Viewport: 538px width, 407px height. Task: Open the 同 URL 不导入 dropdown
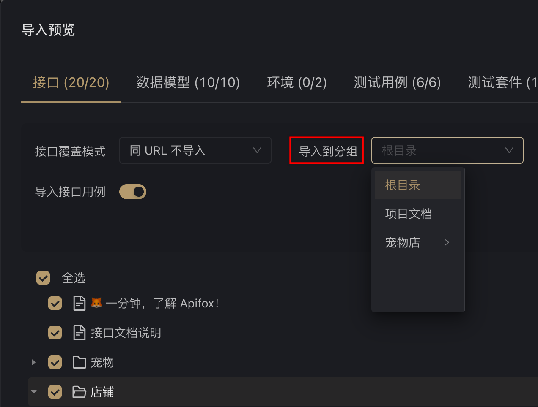click(x=195, y=150)
